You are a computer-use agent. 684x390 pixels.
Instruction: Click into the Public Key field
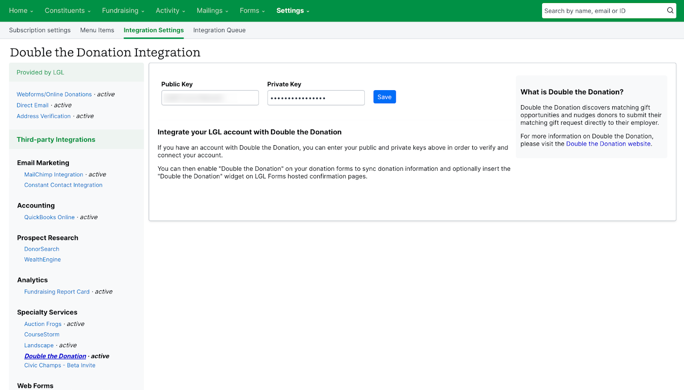[x=210, y=98]
